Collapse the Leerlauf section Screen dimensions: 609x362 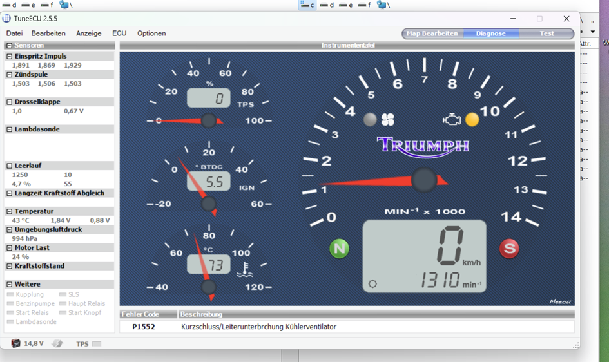click(x=9, y=166)
